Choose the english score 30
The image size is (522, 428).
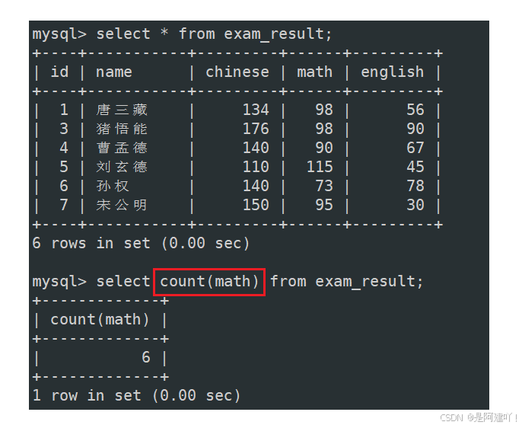point(415,205)
